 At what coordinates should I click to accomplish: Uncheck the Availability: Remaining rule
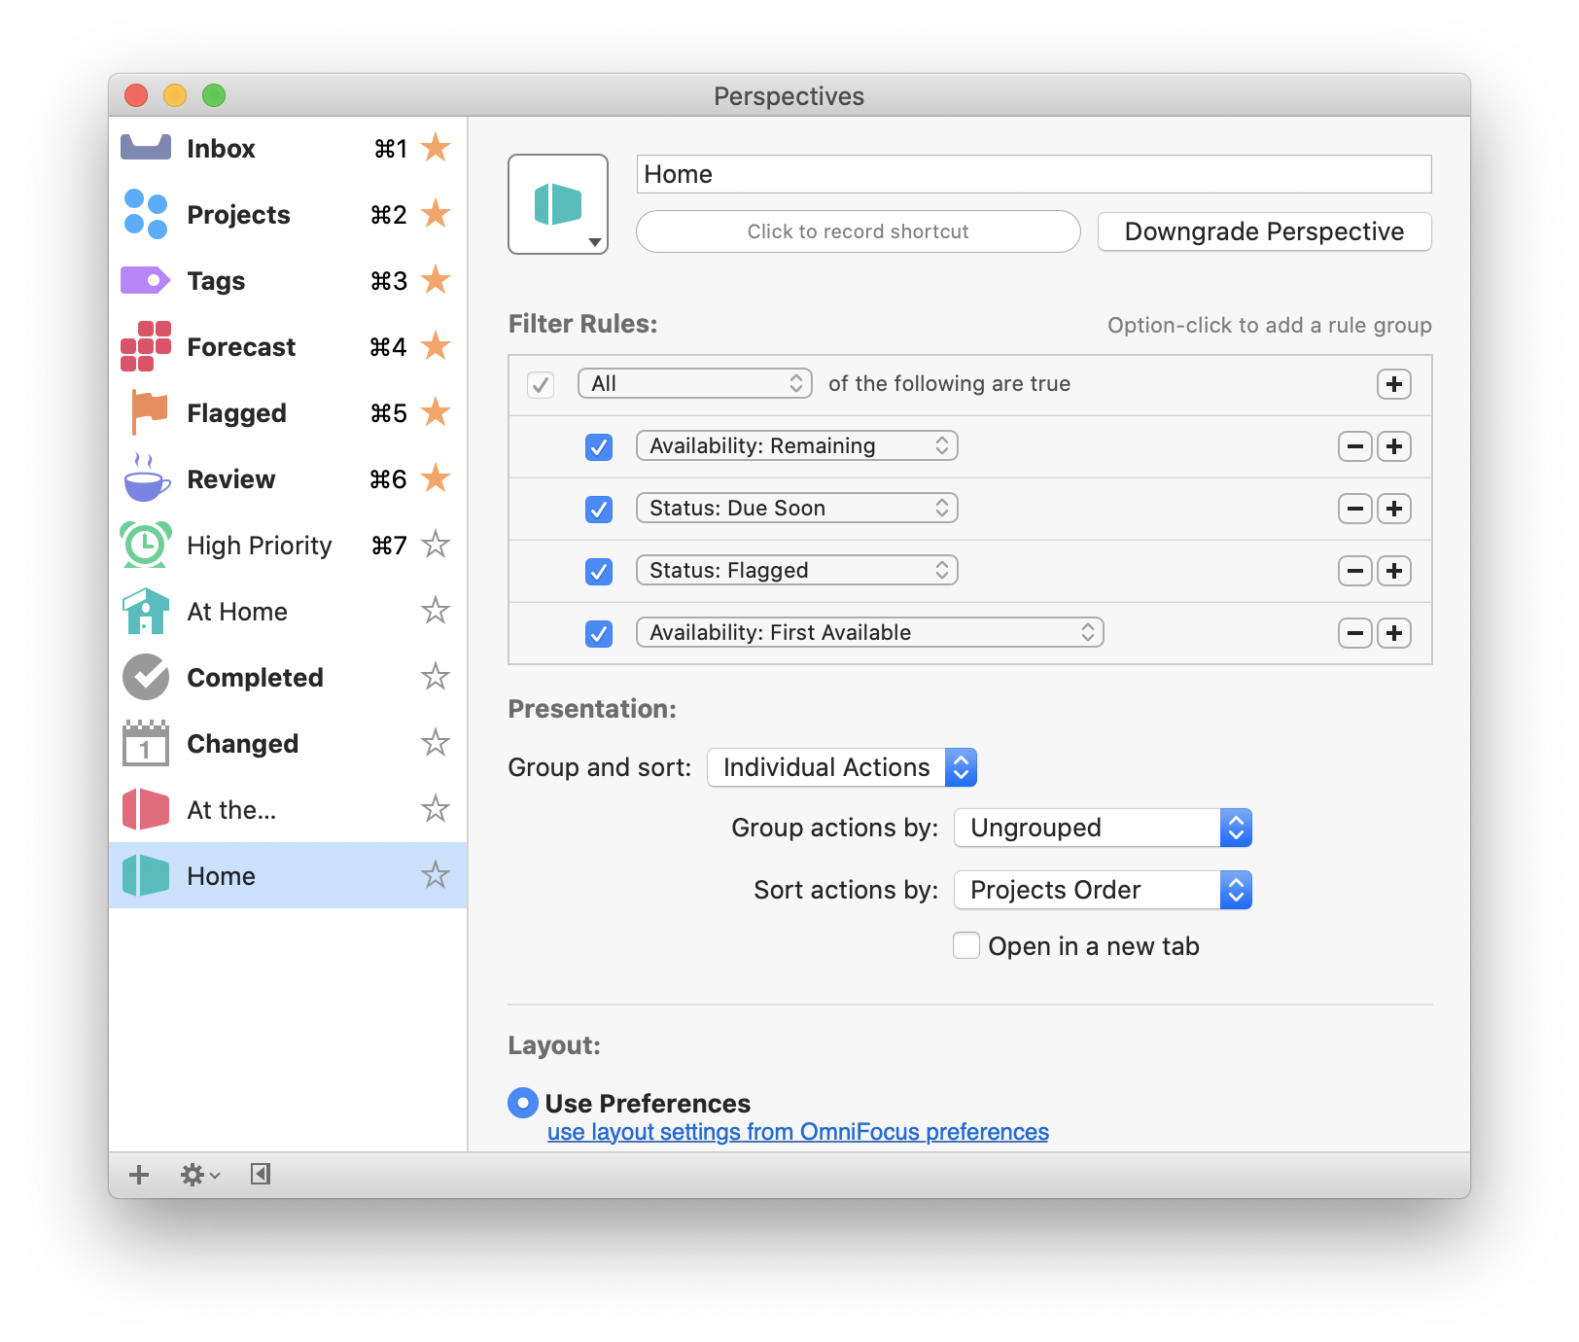pos(599,447)
